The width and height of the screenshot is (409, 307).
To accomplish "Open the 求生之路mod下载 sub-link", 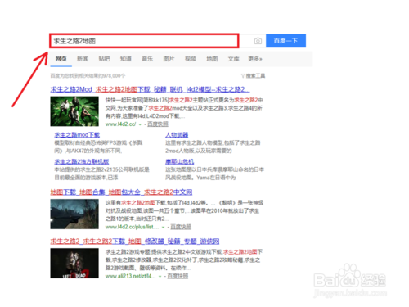I will [77, 135].
